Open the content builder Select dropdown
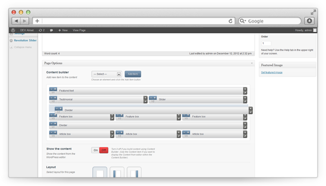Image resolution: width=326 pixels, height=186 pixels. pos(107,74)
